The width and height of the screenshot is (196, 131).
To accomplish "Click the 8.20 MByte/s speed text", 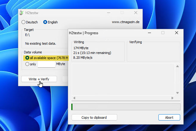I will tap(83, 58).
